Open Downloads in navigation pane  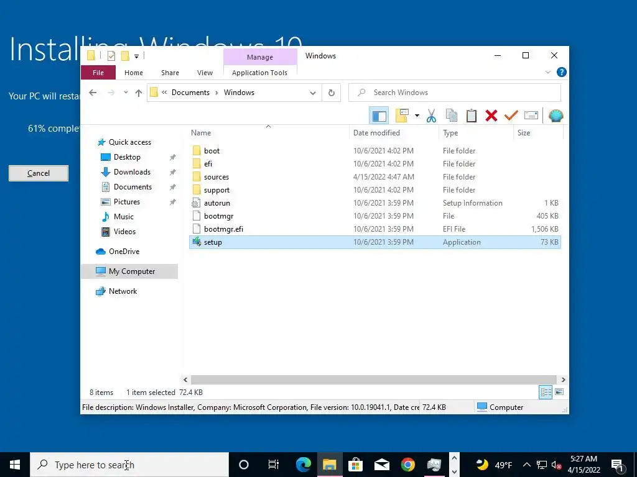pos(132,172)
